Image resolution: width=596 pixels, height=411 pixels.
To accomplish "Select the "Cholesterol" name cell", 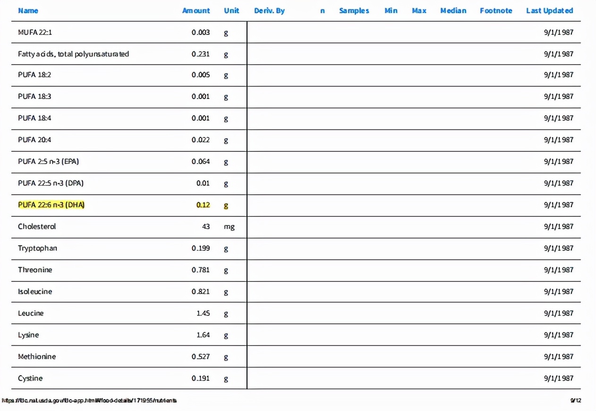I will point(37,226).
